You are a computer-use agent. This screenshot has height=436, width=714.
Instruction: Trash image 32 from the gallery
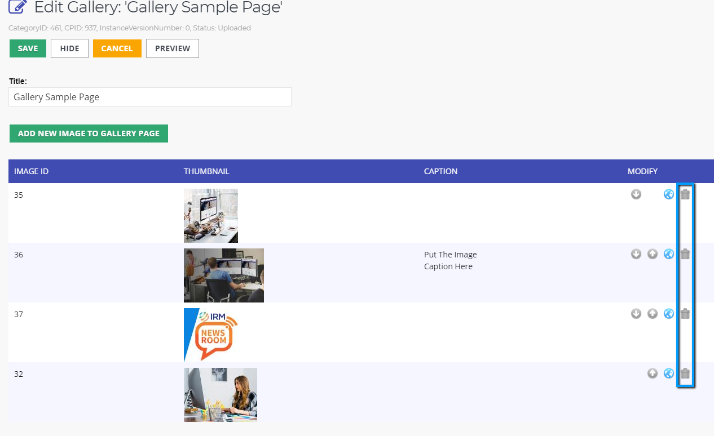click(685, 373)
